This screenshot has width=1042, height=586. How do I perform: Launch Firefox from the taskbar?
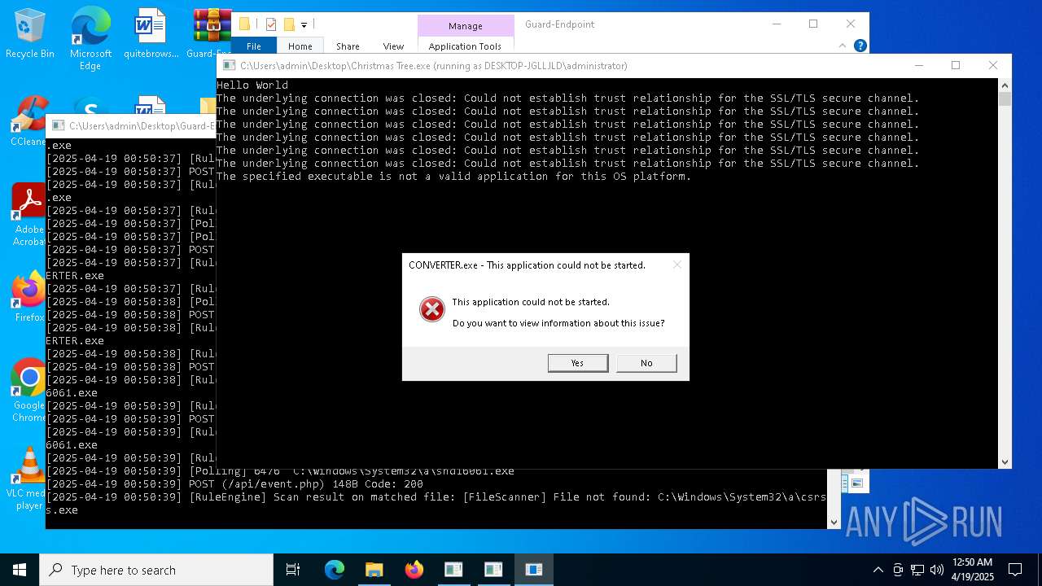tap(414, 570)
